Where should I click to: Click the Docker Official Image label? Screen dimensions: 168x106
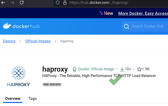coord(96,69)
